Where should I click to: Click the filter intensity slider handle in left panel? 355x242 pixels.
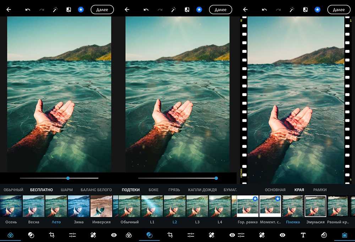68,178
